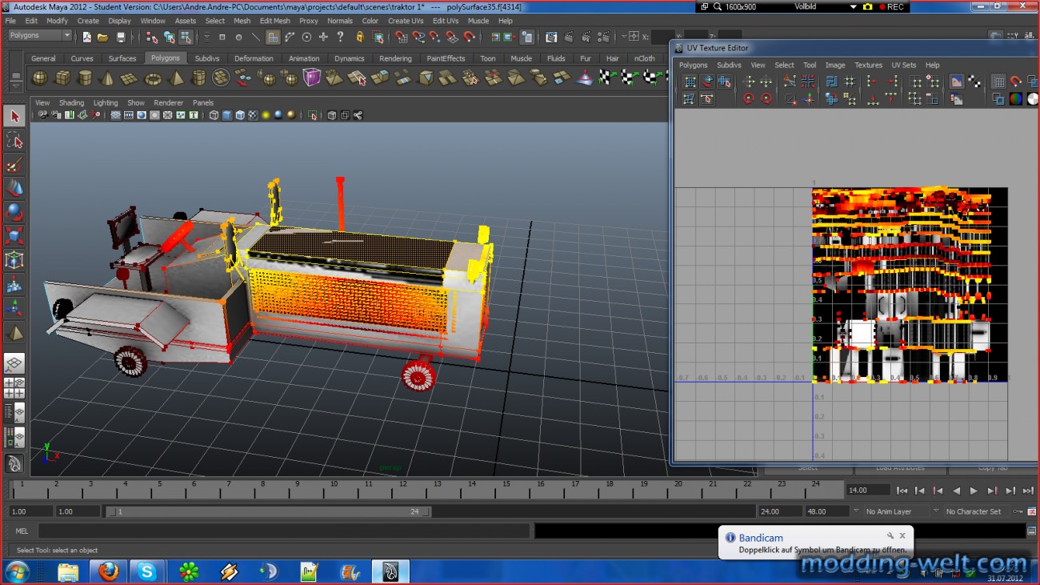Open Textures menu in UV Texture Editor

(x=868, y=65)
